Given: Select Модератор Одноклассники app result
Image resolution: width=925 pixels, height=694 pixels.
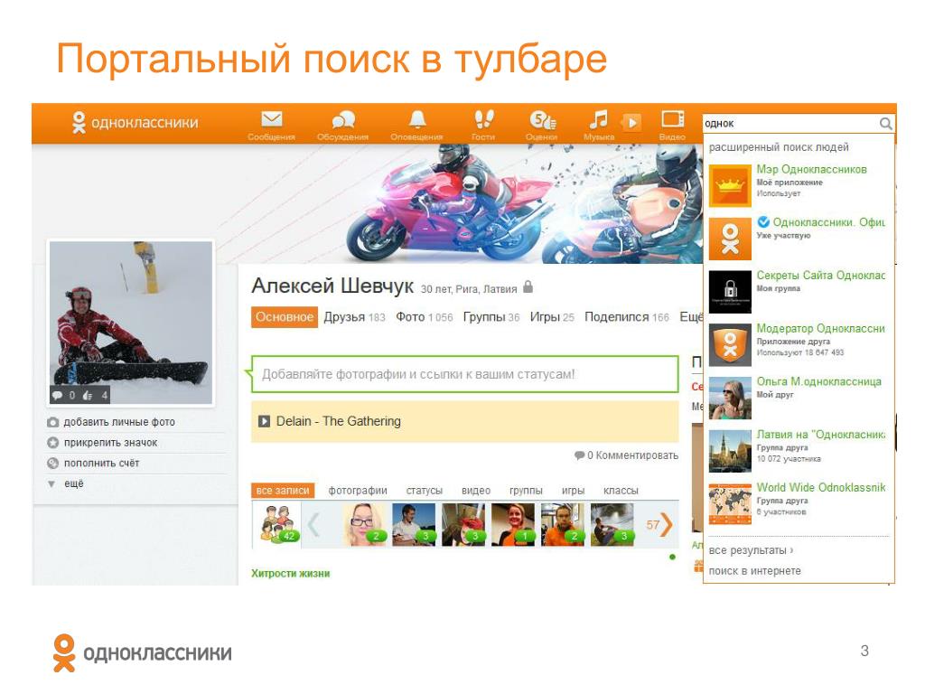Looking at the screenshot, I should click(821, 329).
